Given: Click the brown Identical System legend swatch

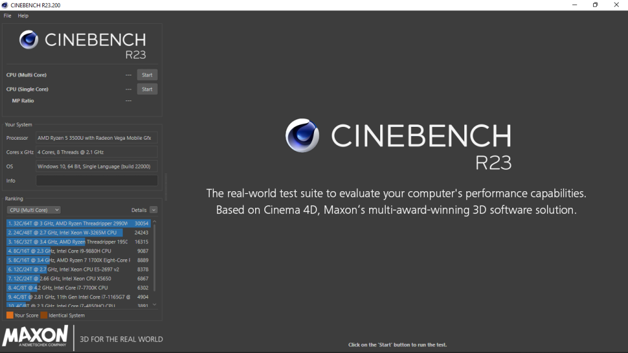Looking at the screenshot, I should pyautogui.click(x=44, y=316).
